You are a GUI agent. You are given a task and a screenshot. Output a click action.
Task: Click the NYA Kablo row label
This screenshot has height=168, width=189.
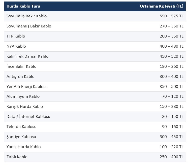(x=16, y=46)
